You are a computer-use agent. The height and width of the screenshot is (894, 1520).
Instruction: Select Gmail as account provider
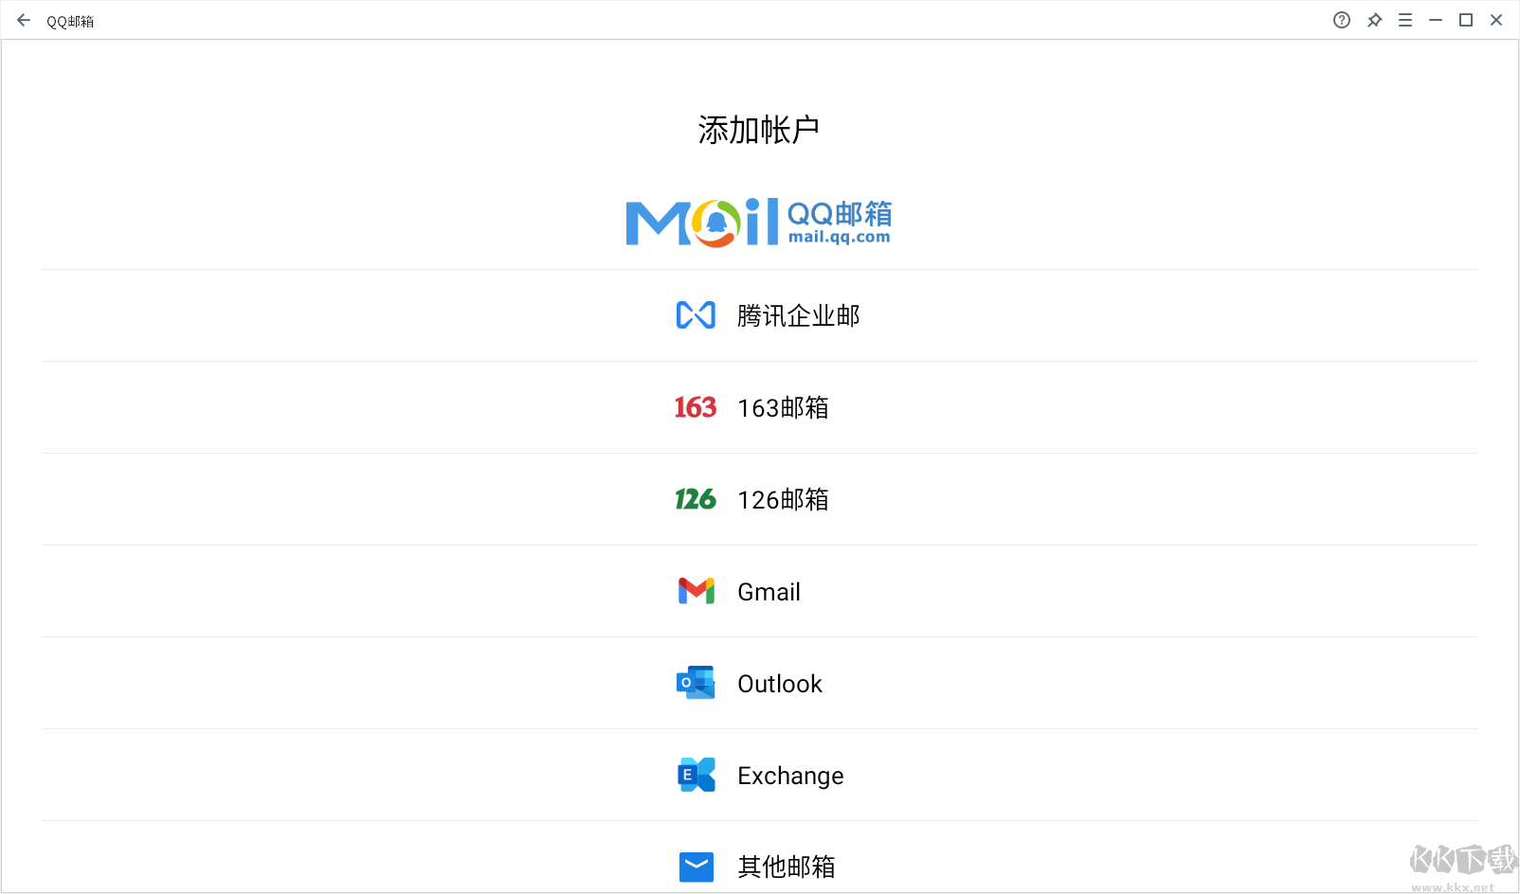pos(760,591)
